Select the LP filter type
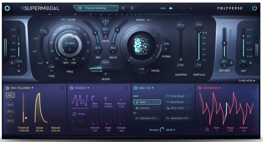The image size is (263, 142). coord(40,63)
